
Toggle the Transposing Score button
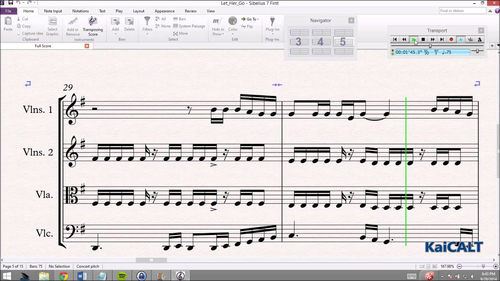coord(93,27)
